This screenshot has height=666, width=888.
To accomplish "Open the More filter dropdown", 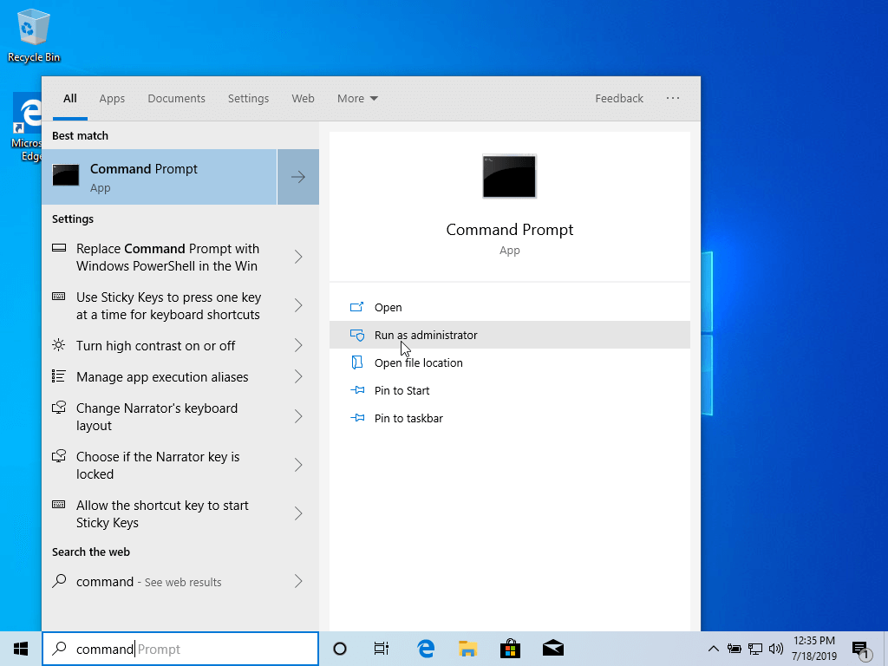I will tap(356, 98).
